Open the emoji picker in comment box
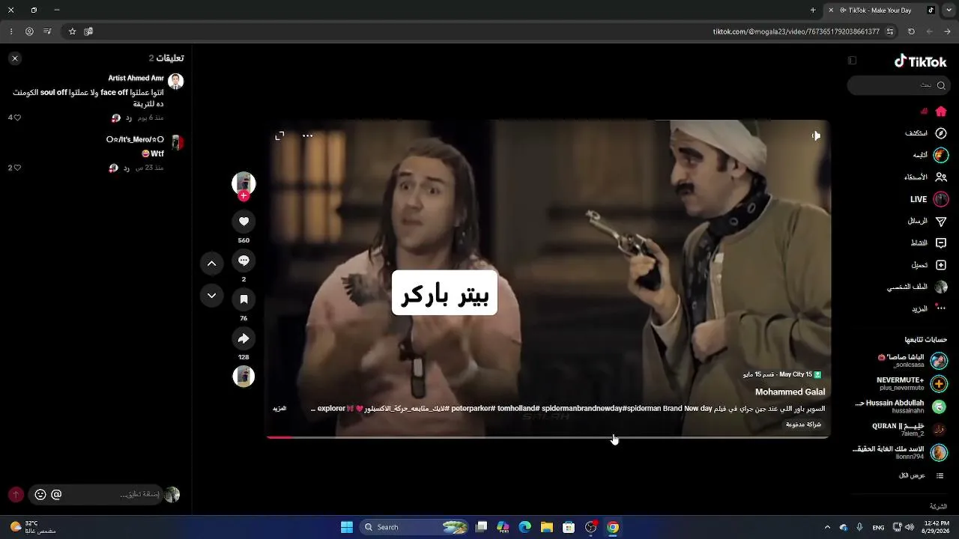This screenshot has width=959, height=539. (40, 495)
